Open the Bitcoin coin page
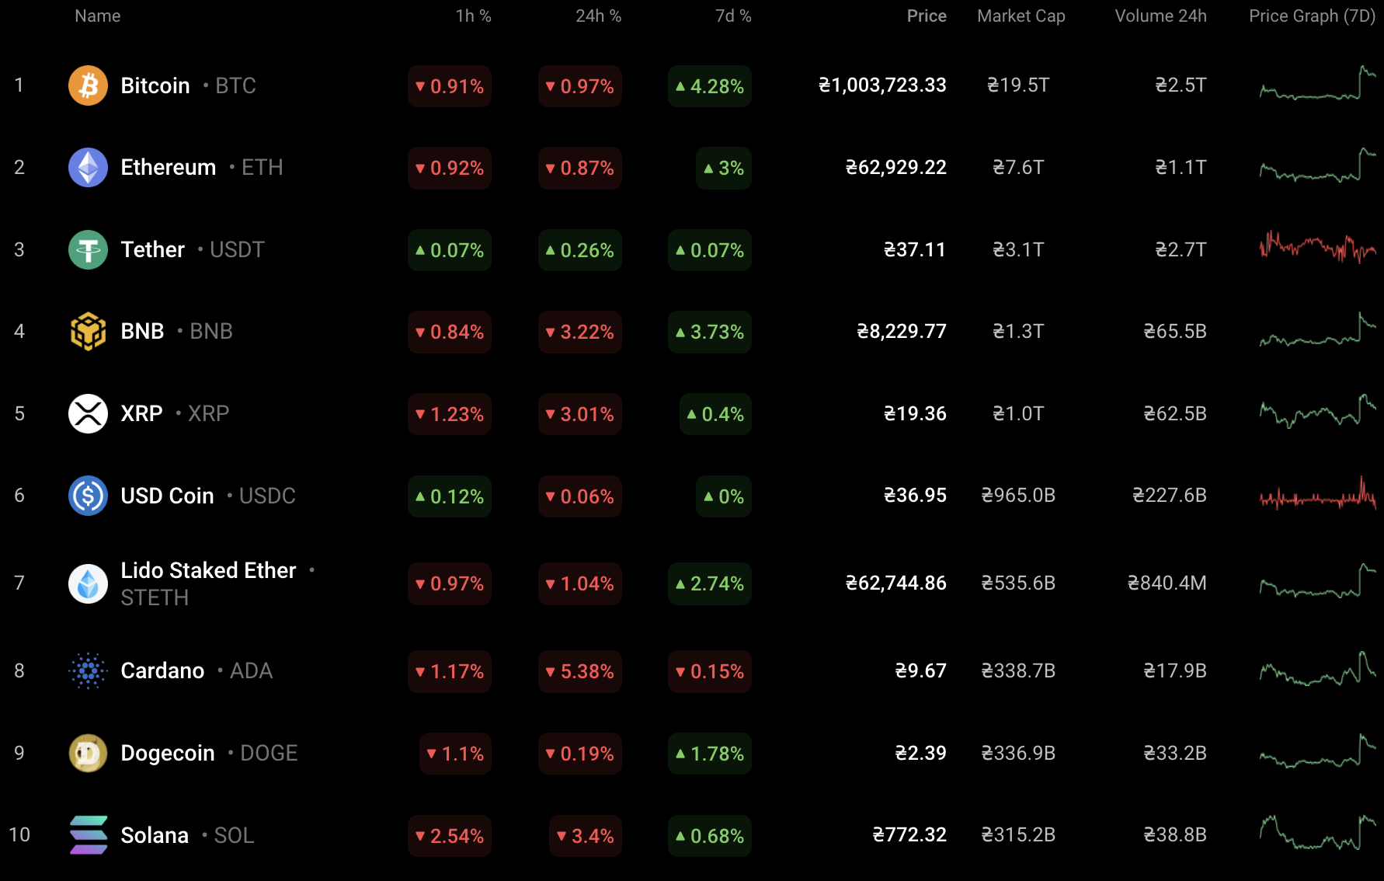Viewport: 1384px width, 881px height. (155, 85)
